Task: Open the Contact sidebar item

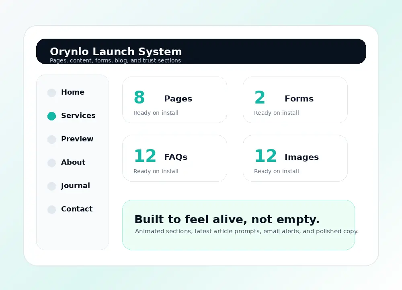Action: (77, 209)
